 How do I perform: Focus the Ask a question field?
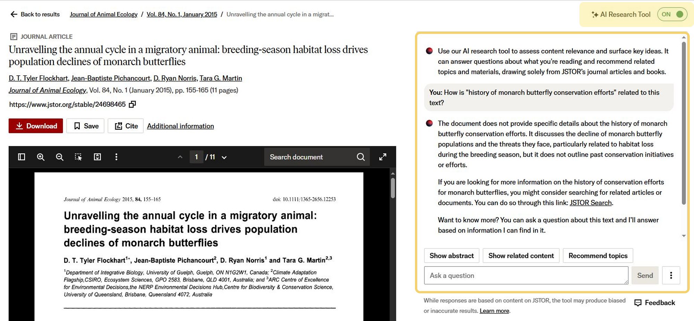pos(526,275)
